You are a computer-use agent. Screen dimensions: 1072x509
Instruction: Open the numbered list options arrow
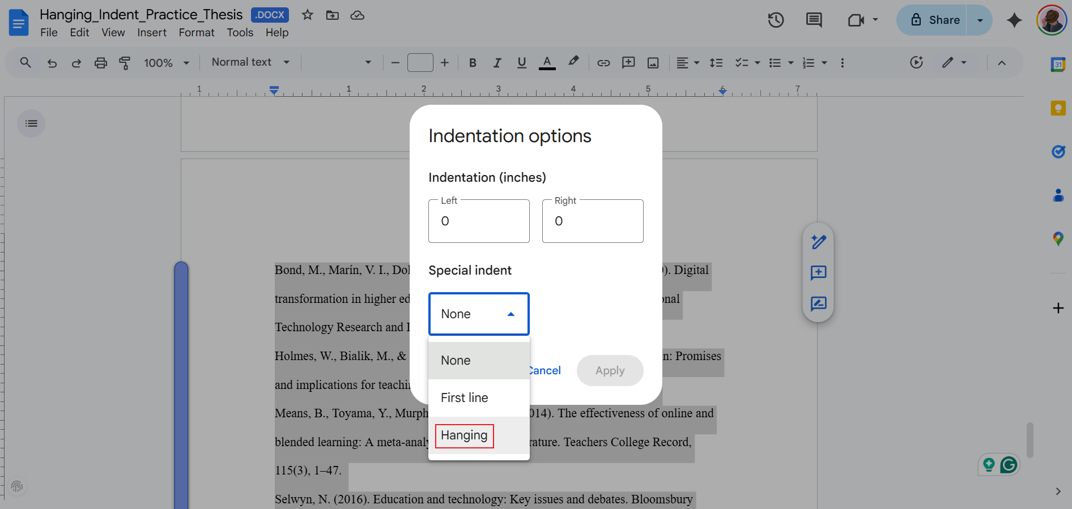click(x=824, y=63)
